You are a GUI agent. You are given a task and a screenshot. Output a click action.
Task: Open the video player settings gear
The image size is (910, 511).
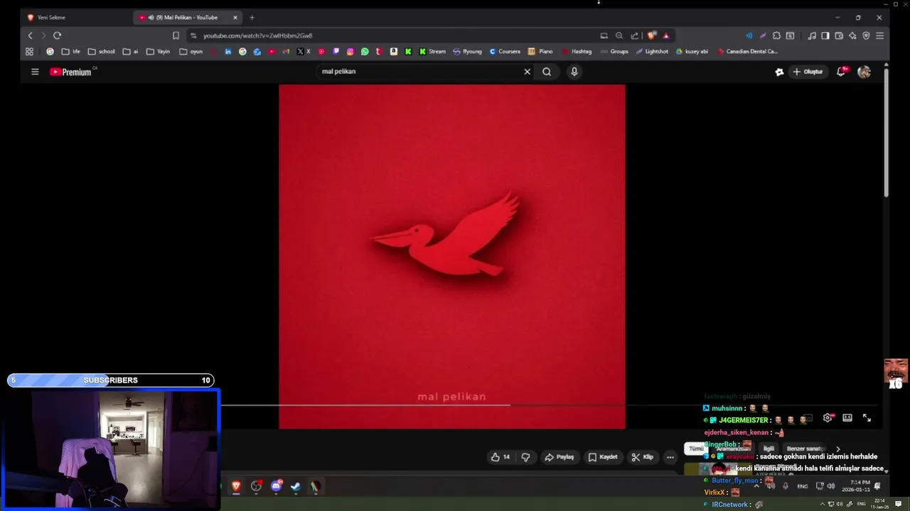pos(828,418)
